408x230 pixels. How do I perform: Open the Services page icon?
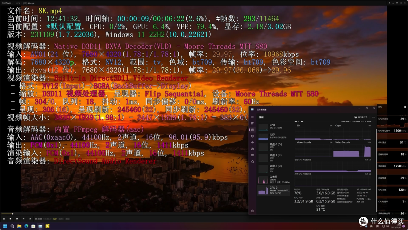coord(252,162)
